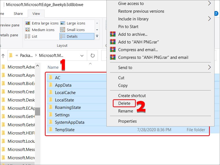This screenshot has width=220, height=165.
Task: Click the Microsoft.Adve folder icon in sidebar
Action: 3,67
